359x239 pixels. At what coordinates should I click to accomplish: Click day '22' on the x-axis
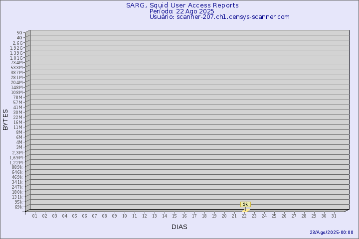click(x=244, y=216)
